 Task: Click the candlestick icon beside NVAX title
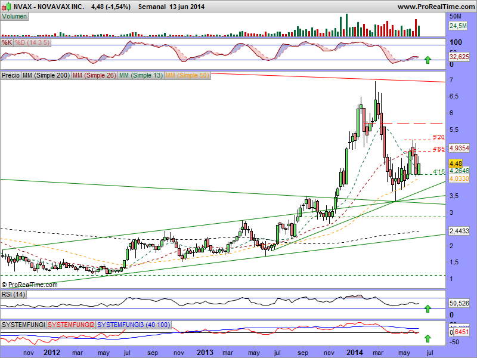coord(7,6)
